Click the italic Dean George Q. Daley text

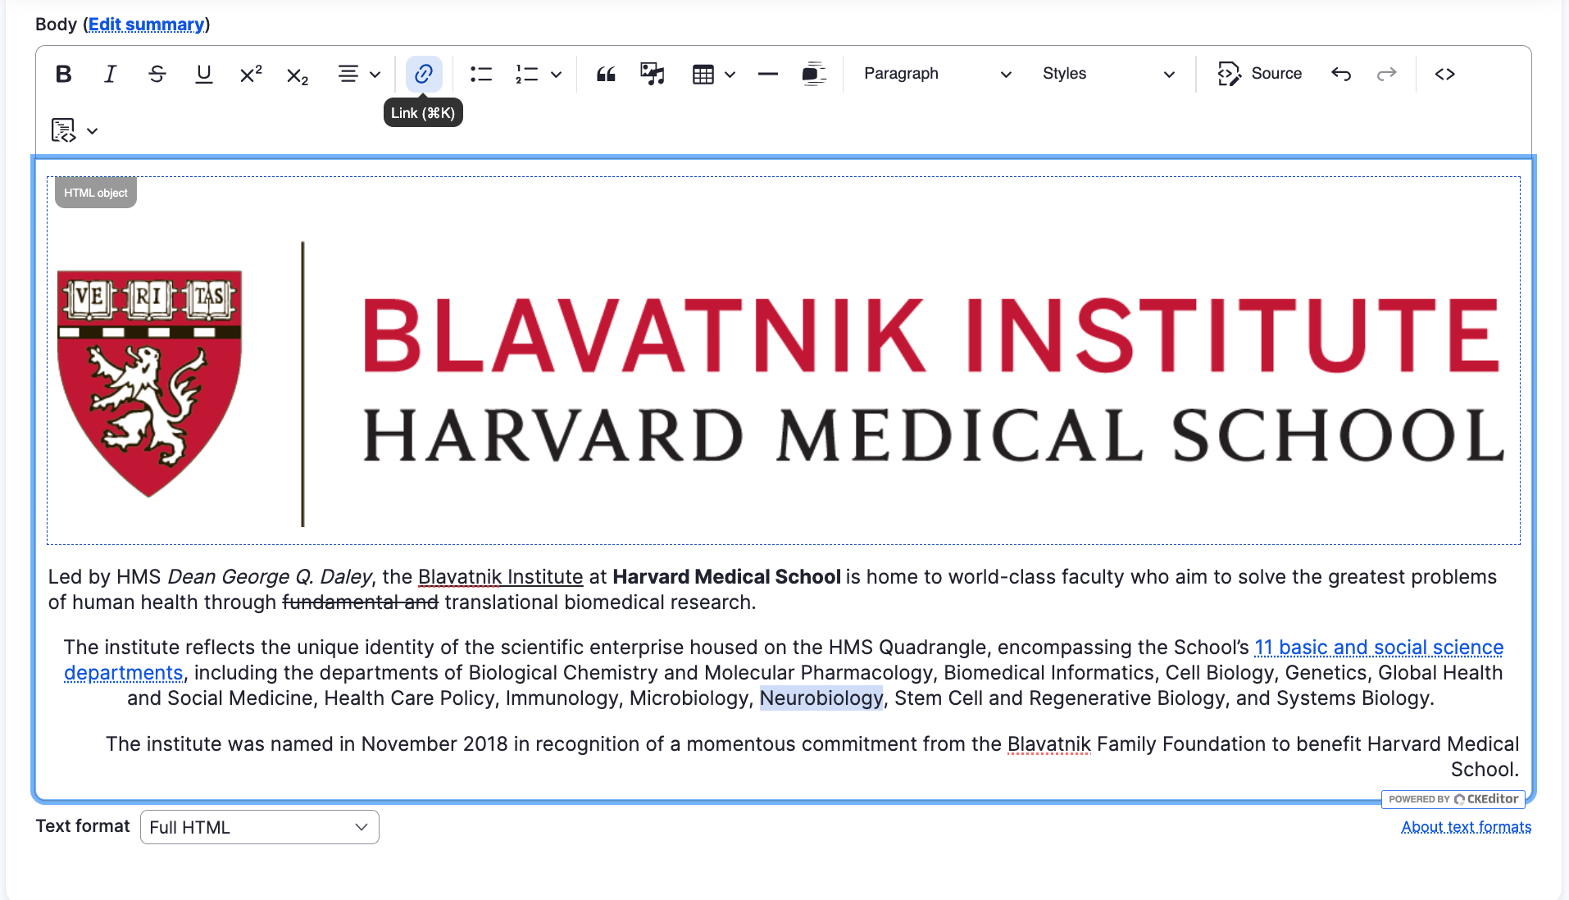(269, 577)
